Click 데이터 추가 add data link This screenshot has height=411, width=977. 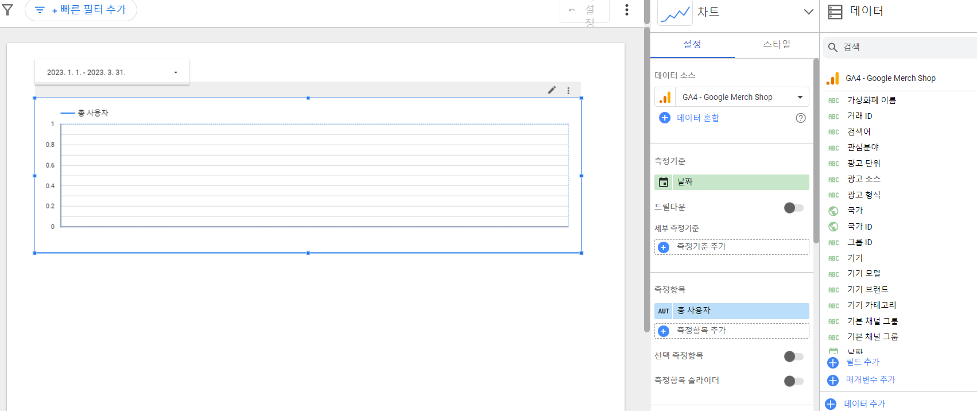click(864, 404)
